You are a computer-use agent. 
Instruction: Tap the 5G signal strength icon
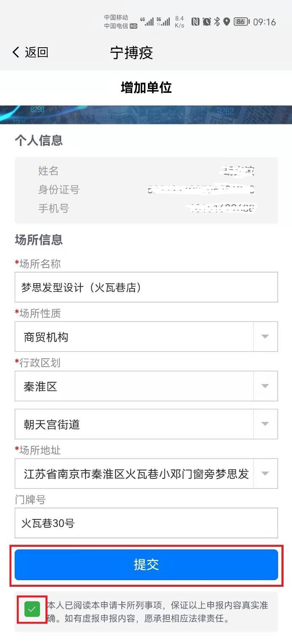[163, 22]
